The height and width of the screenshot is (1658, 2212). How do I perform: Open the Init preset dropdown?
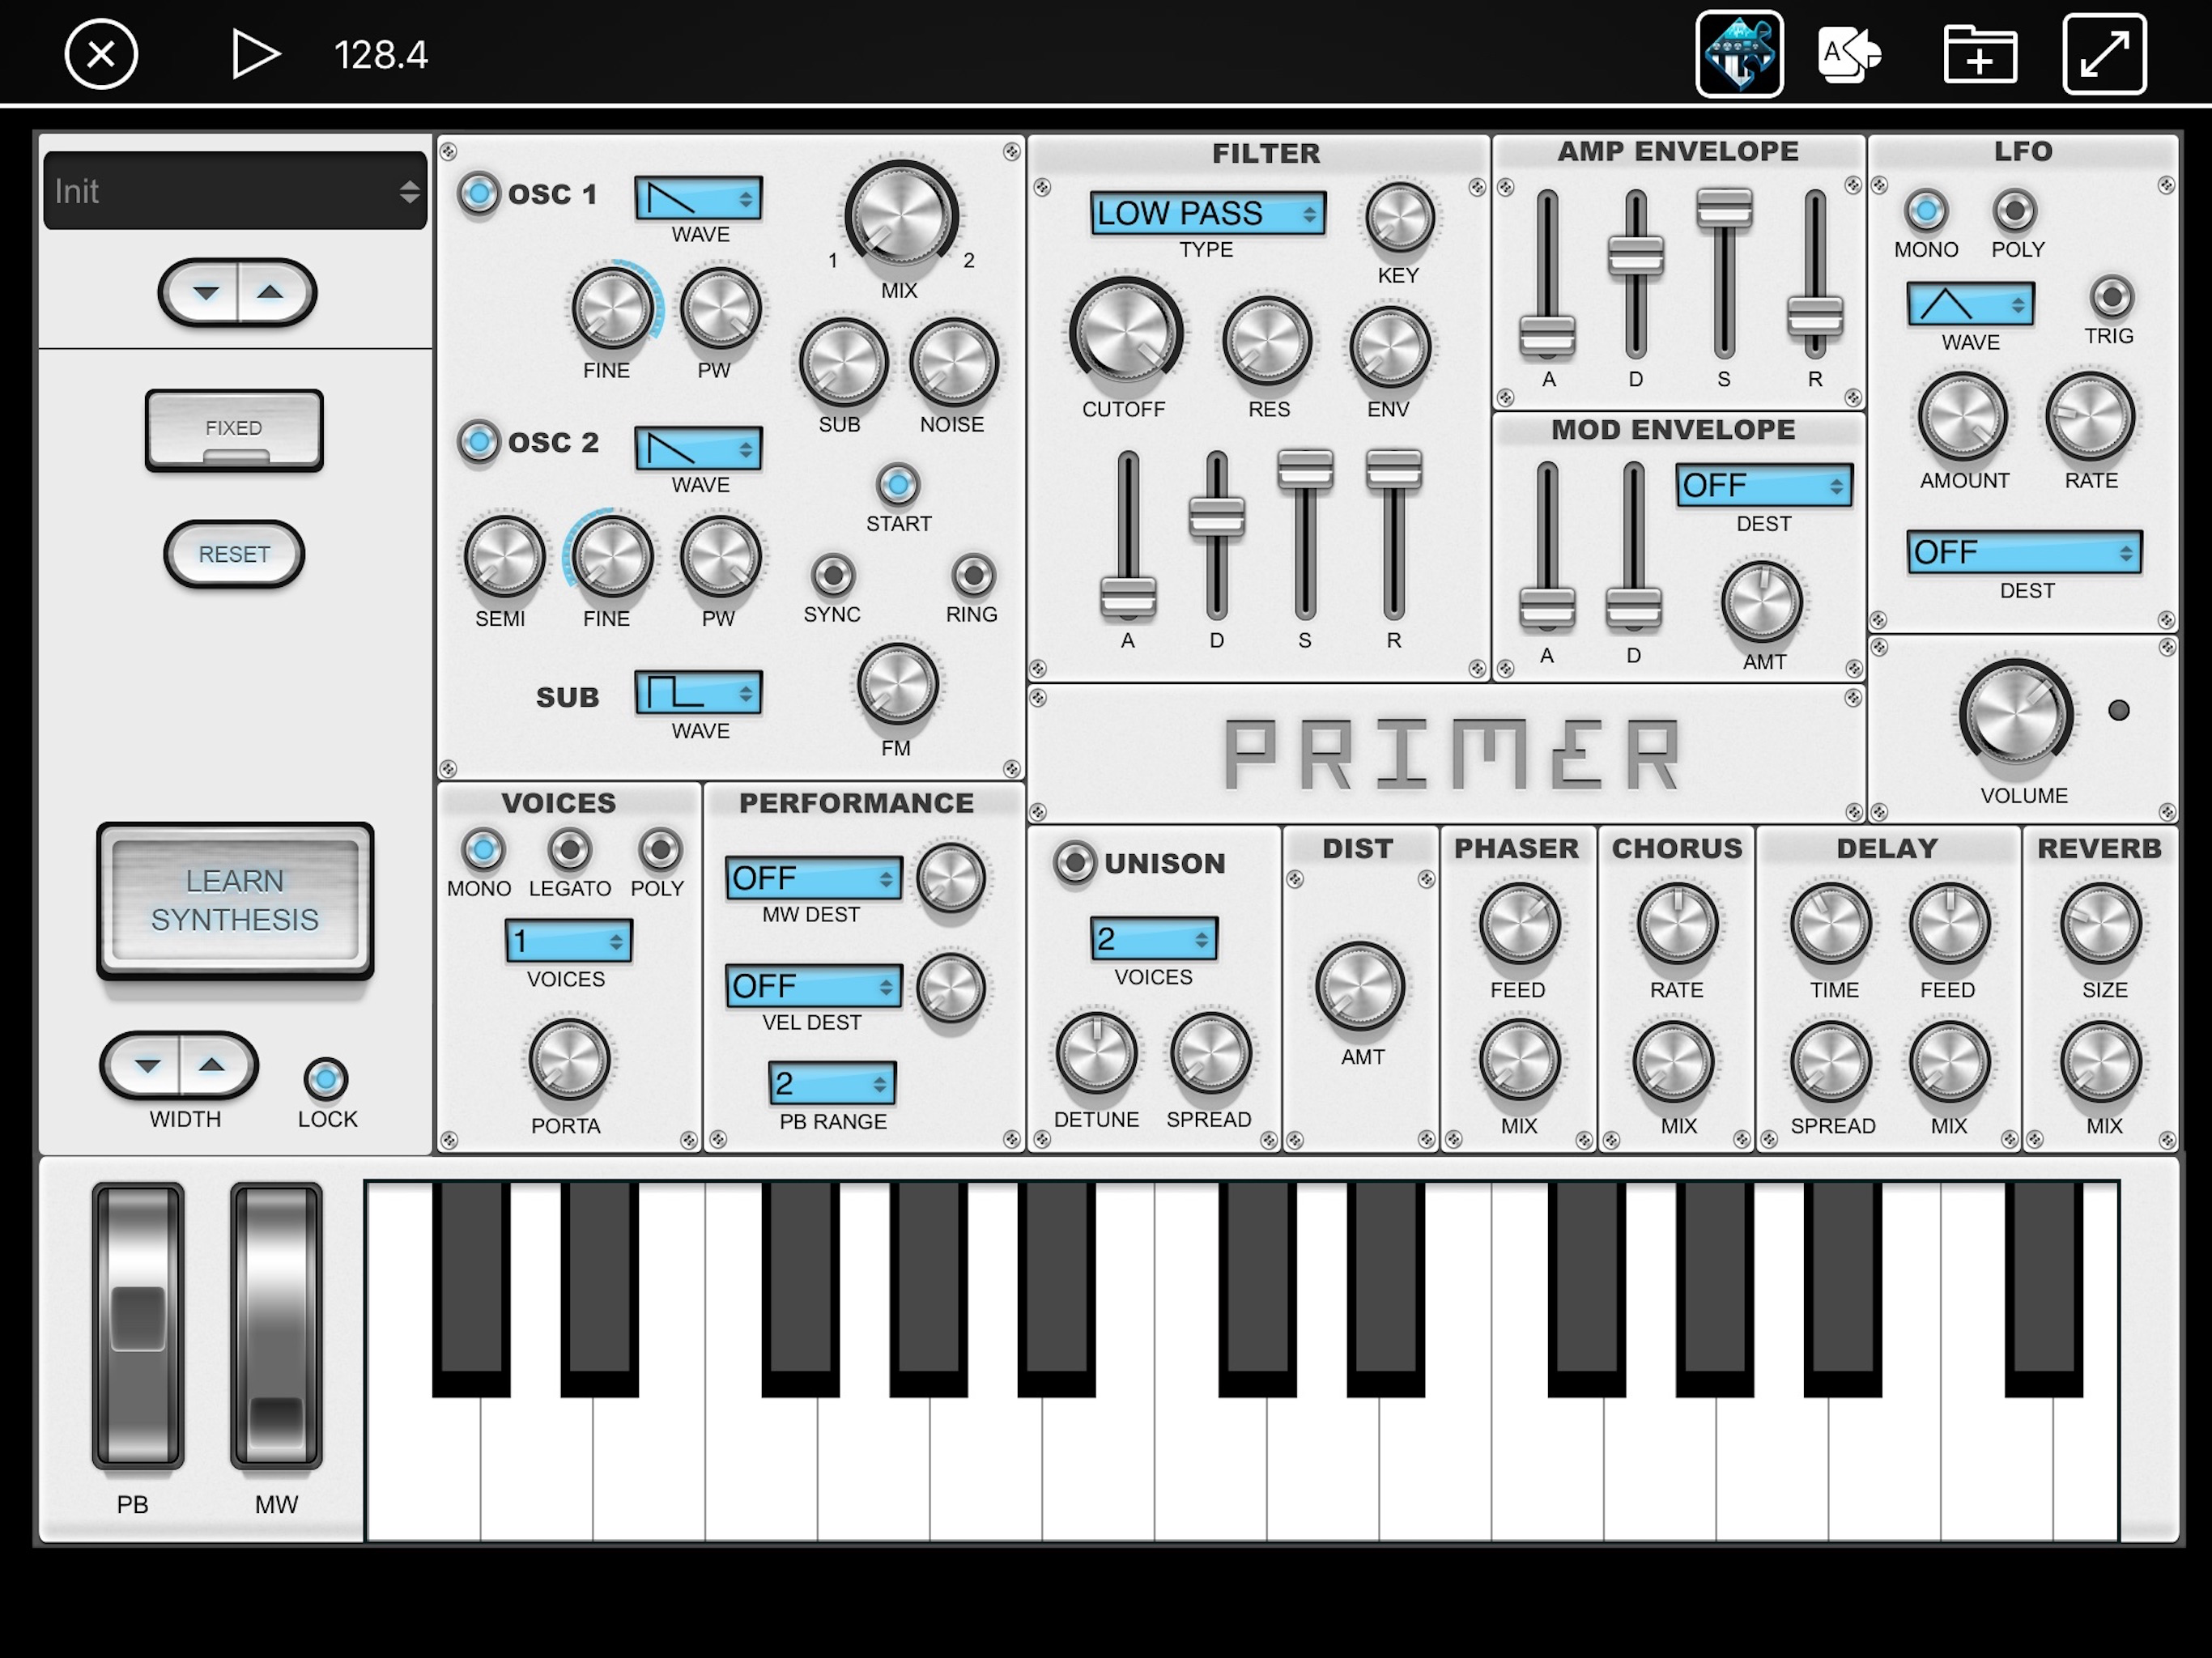[235, 191]
